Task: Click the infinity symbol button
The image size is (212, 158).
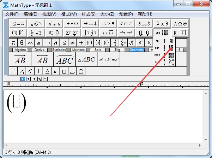Action: coord(30,43)
